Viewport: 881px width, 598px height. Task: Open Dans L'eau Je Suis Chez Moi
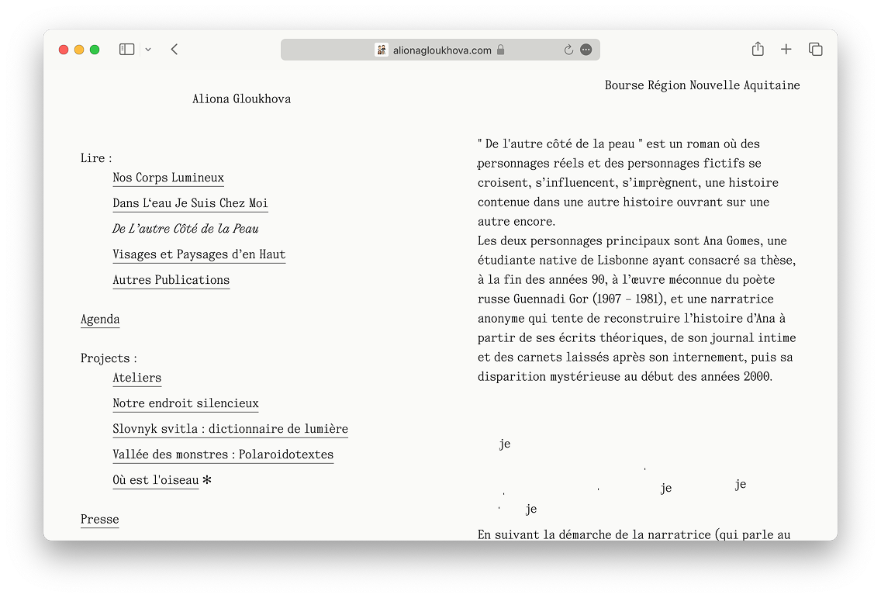tap(190, 203)
